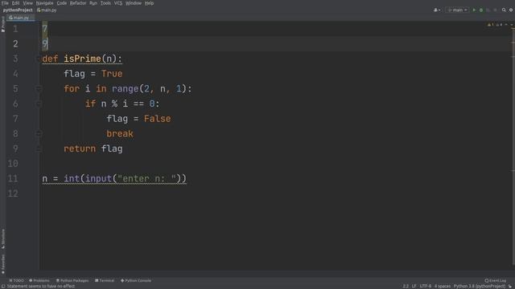The height and width of the screenshot is (289, 515).
Task: Open the Tools menu
Action: tap(105, 3)
